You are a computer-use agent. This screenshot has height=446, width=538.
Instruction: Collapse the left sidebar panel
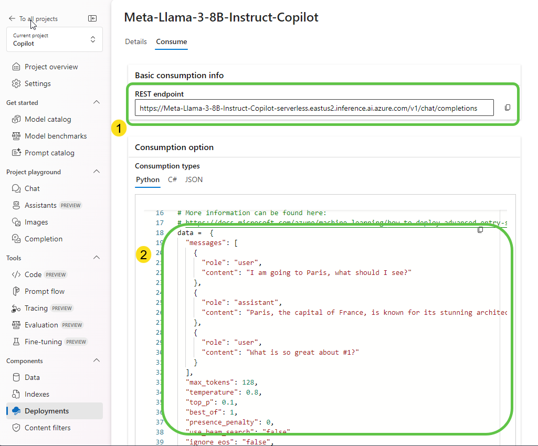(x=92, y=18)
